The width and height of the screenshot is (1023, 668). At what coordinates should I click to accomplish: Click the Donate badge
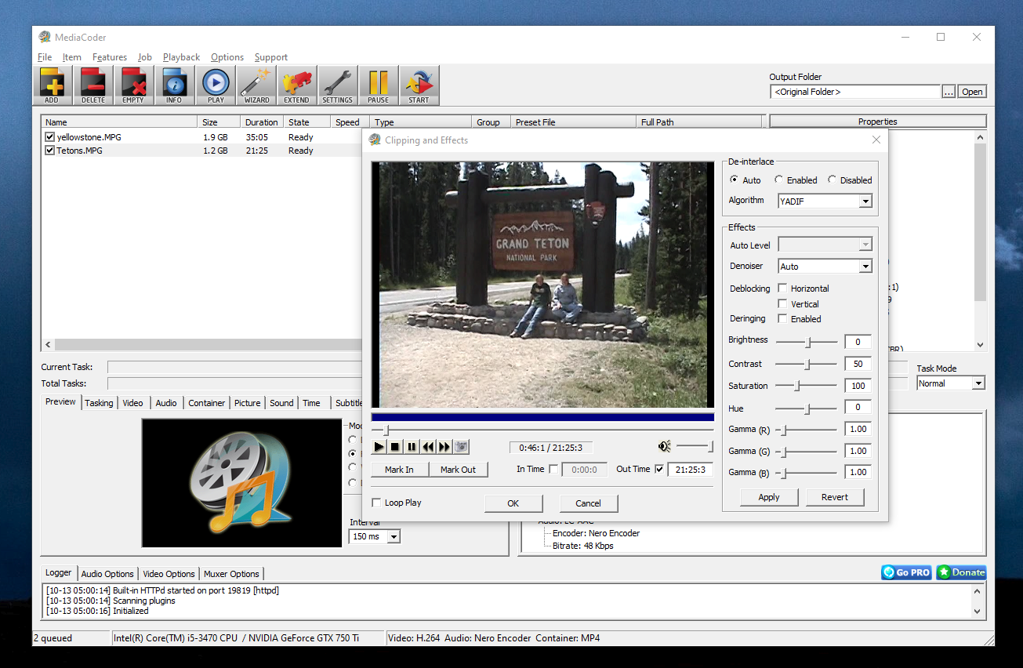point(961,572)
